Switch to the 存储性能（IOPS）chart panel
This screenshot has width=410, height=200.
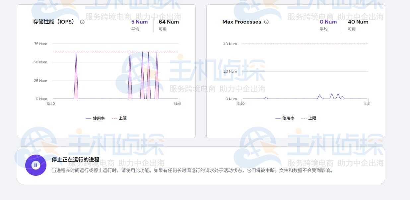pyautogui.click(x=106, y=71)
